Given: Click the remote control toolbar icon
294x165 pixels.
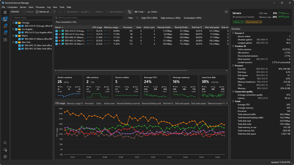Looking at the screenshot, I should click(54, 12).
